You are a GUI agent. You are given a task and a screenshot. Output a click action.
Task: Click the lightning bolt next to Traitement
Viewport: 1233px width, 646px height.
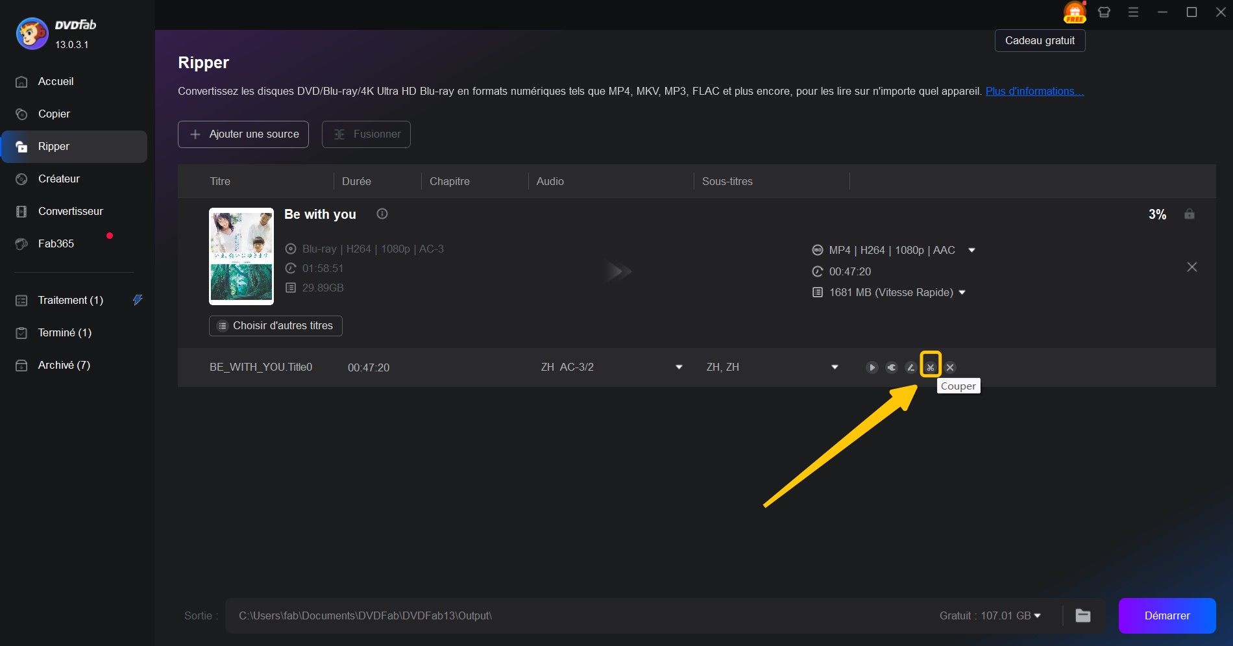pyautogui.click(x=138, y=300)
